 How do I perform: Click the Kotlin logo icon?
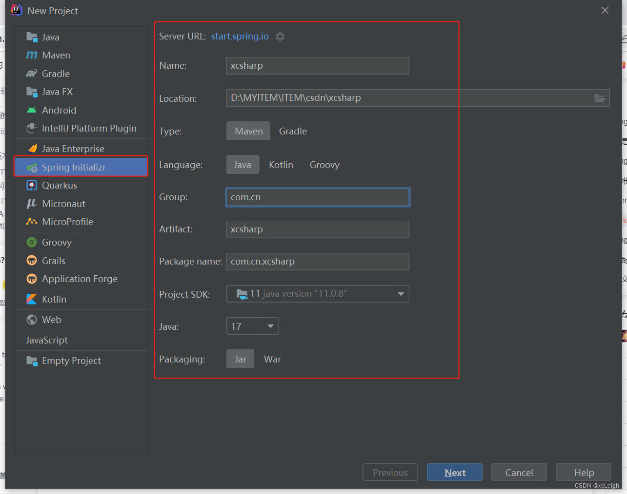click(32, 299)
